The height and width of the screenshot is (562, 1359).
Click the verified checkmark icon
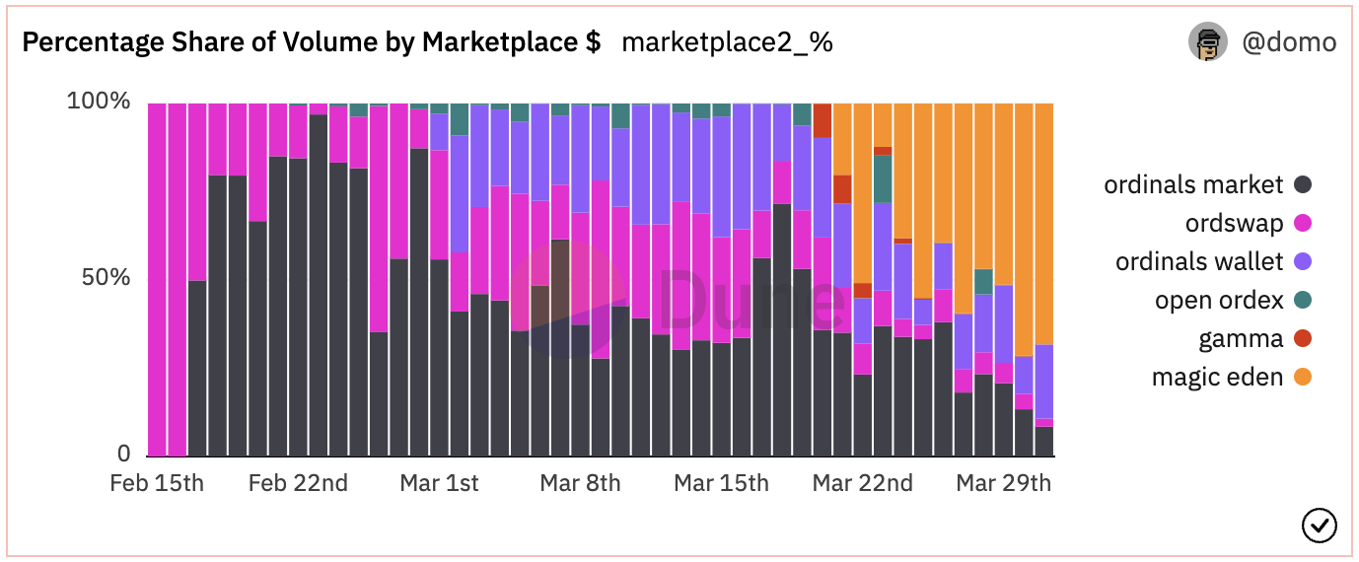point(1319,526)
